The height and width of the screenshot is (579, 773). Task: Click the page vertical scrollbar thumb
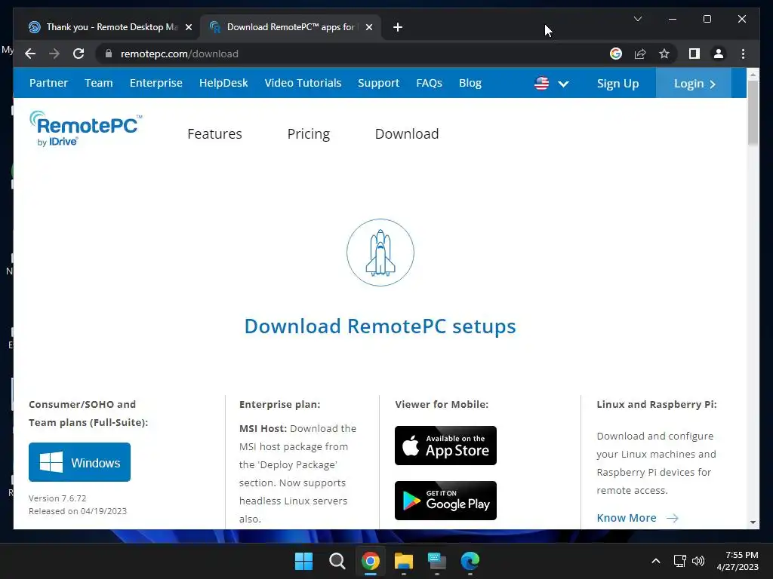click(753, 113)
